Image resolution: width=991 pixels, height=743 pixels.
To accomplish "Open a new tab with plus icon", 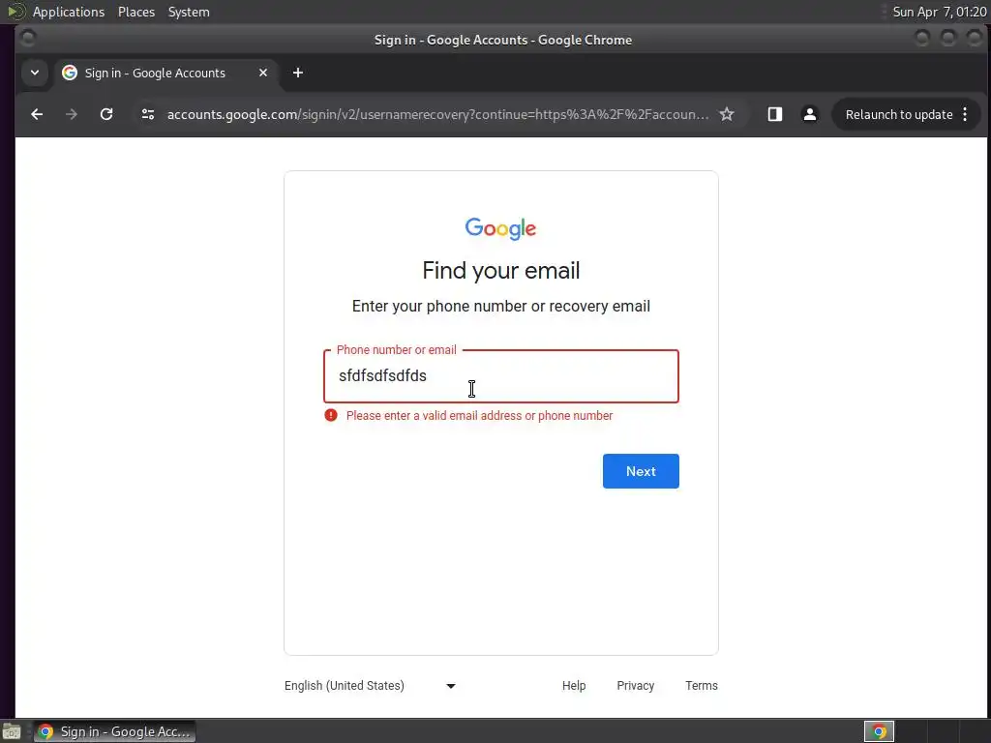I will pos(298,73).
